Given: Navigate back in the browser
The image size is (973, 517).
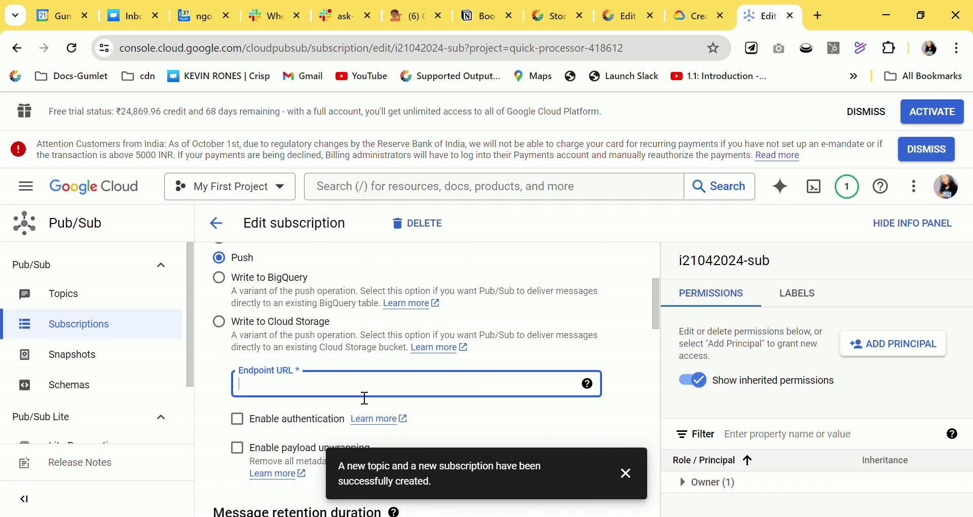Looking at the screenshot, I should point(17,48).
